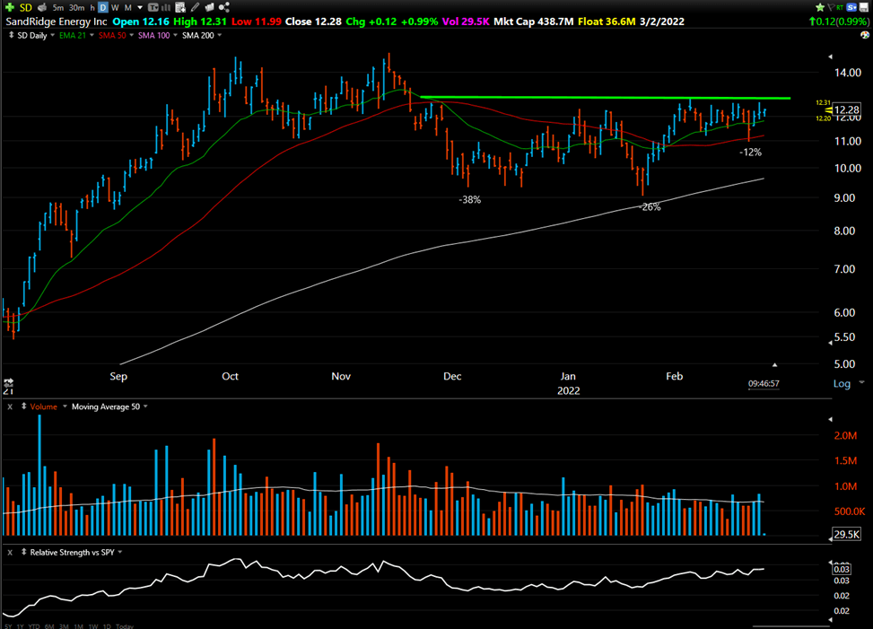Expand the SMA 200 settings dropdown
Image resolution: width=873 pixels, height=629 pixels.
tap(220, 36)
